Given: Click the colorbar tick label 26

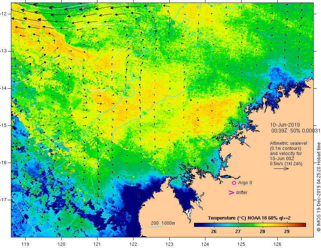Looking at the screenshot, I should [x=214, y=232].
